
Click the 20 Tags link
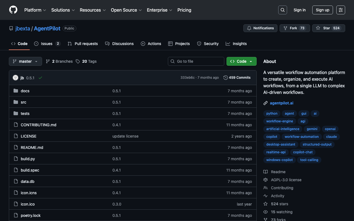86,61
